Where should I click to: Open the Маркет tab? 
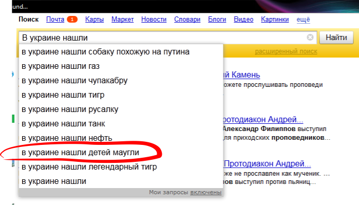click(122, 19)
